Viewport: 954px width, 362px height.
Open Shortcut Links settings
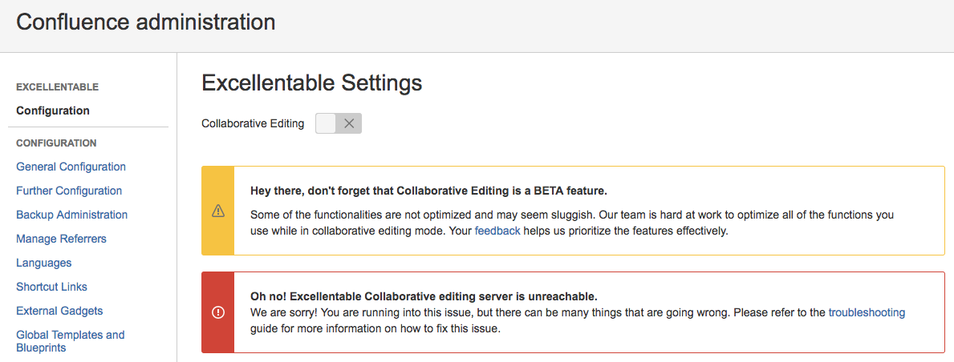click(x=51, y=287)
